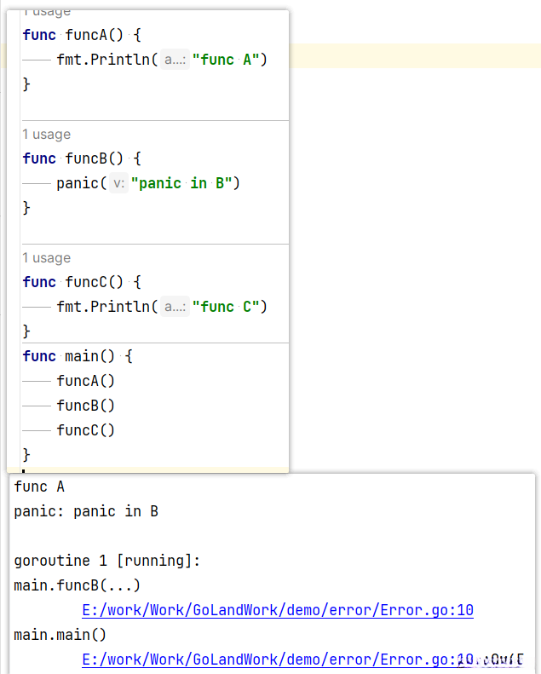Place cursor on "panic in B" string literal
The height and width of the screenshot is (674, 541).
(185, 183)
